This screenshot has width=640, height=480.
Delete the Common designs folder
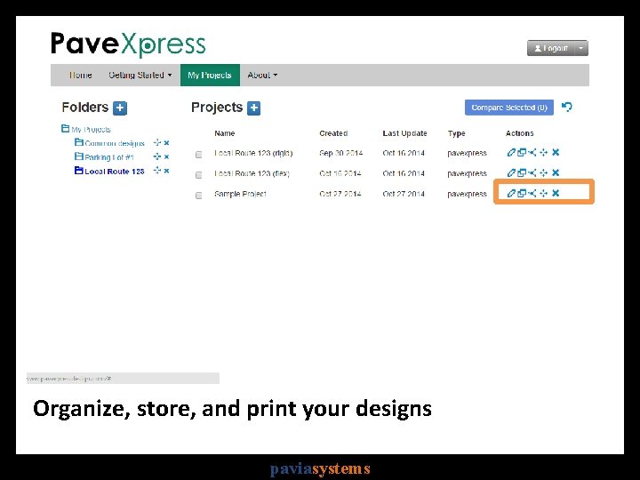[166, 143]
